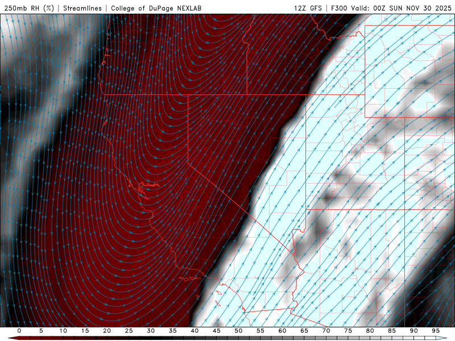Image resolution: width=455 pixels, height=341 pixels.
Task: Click the 'Valid: 00Z SUN NOV 30 2025' text
Action: click(402, 8)
